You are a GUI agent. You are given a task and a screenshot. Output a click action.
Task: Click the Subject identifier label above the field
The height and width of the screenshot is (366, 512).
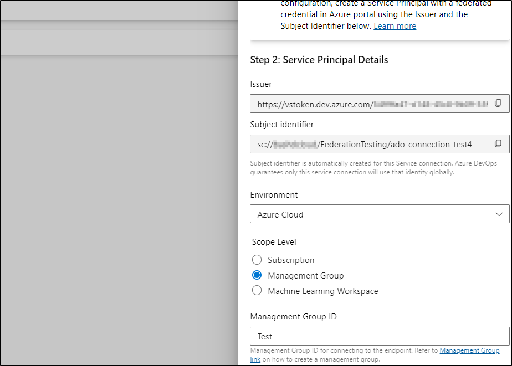tap(281, 125)
